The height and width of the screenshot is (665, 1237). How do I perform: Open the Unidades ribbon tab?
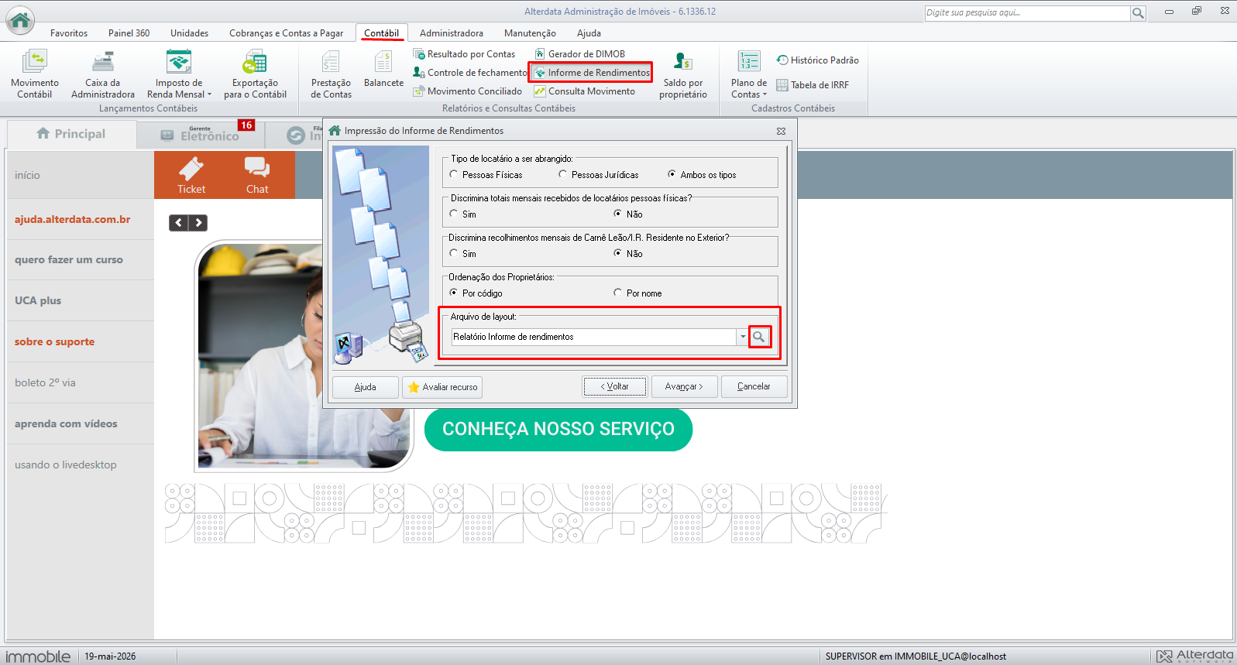pyautogui.click(x=190, y=33)
